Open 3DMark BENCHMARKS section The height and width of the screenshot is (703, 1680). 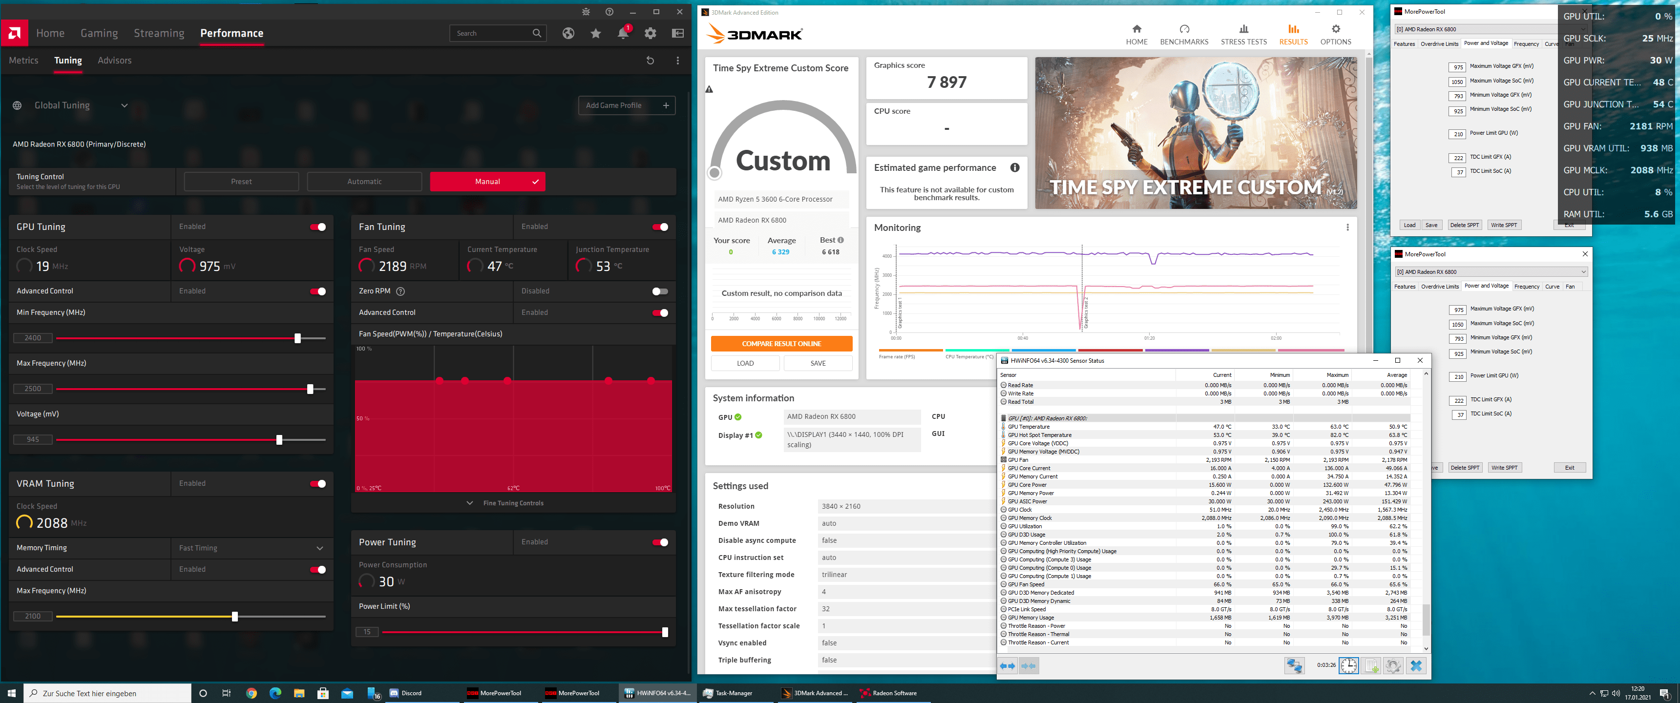tap(1184, 35)
